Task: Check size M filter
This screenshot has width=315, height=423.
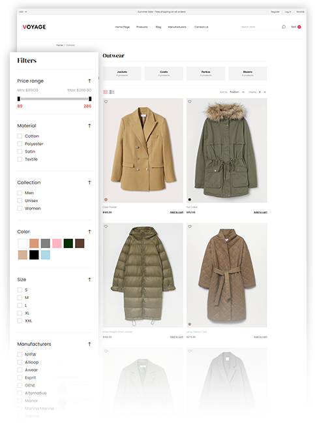Action: point(20,298)
